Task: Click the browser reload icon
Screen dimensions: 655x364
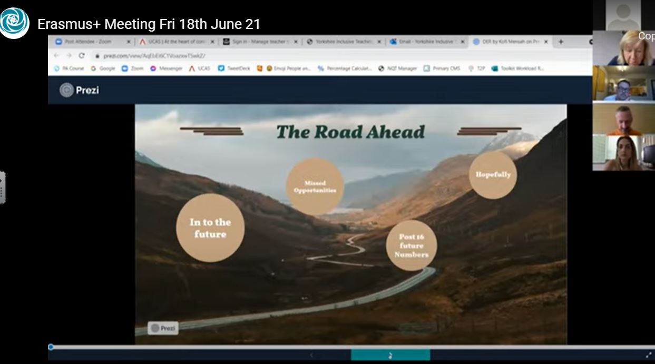Action: pos(82,55)
